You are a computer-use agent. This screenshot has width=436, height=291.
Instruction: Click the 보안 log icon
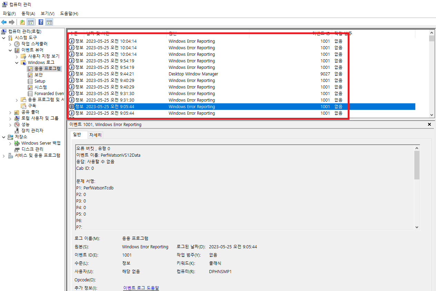[30, 75]
